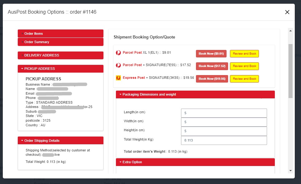Expand the DELIVERY ADDRESS section
Screen dimensions: 301x184
(x=60, y=55)
